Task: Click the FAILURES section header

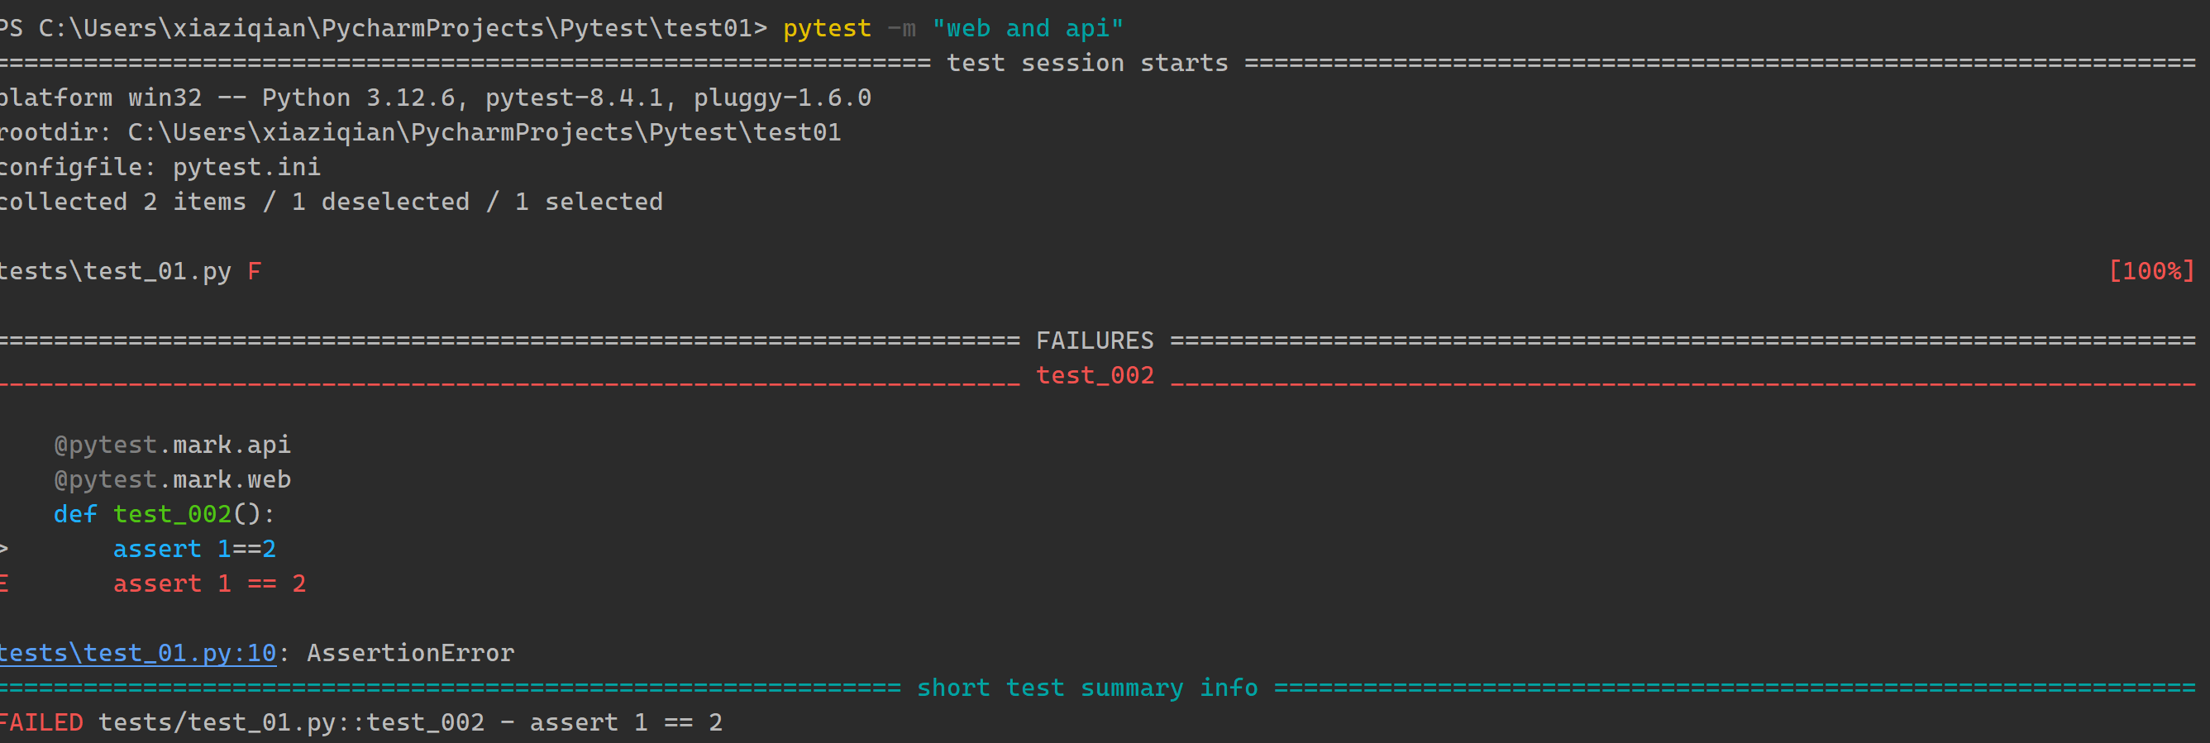Action: coord(1095,341)
